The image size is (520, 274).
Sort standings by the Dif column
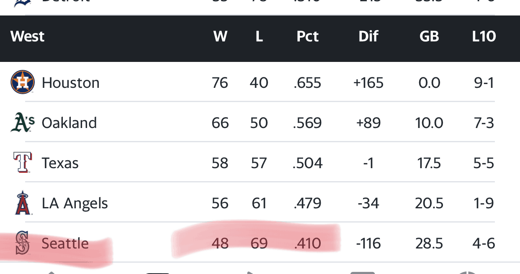coord(368,36)
